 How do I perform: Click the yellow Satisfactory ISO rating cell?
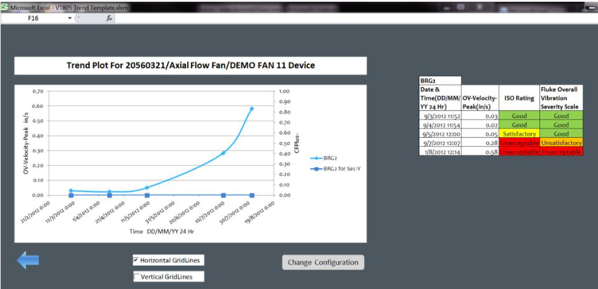[519, 134]
